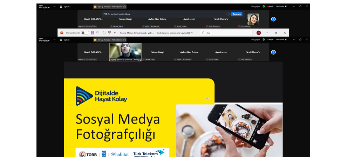The height and width of the screenshot is (157, 347).
Task: Open Görüntüle view menu in upper Zoom bar
Action: coord(281,6)
